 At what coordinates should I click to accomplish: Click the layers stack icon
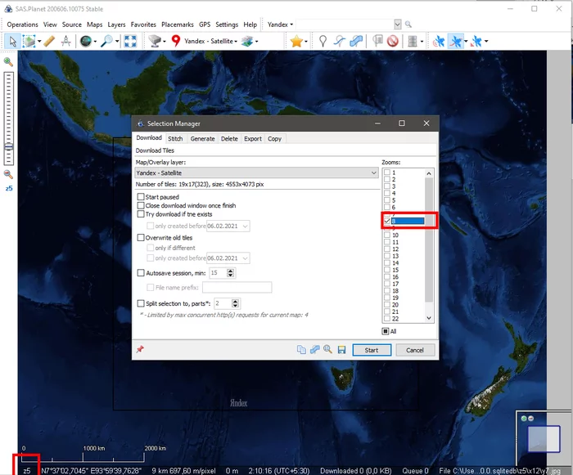(247, 41)
